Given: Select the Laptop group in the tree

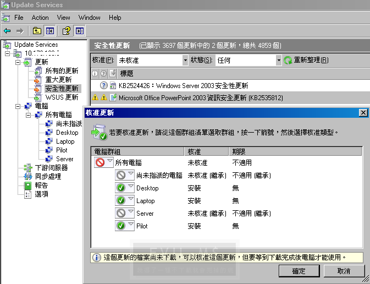Looking at the screenshot, I should 65,141.
